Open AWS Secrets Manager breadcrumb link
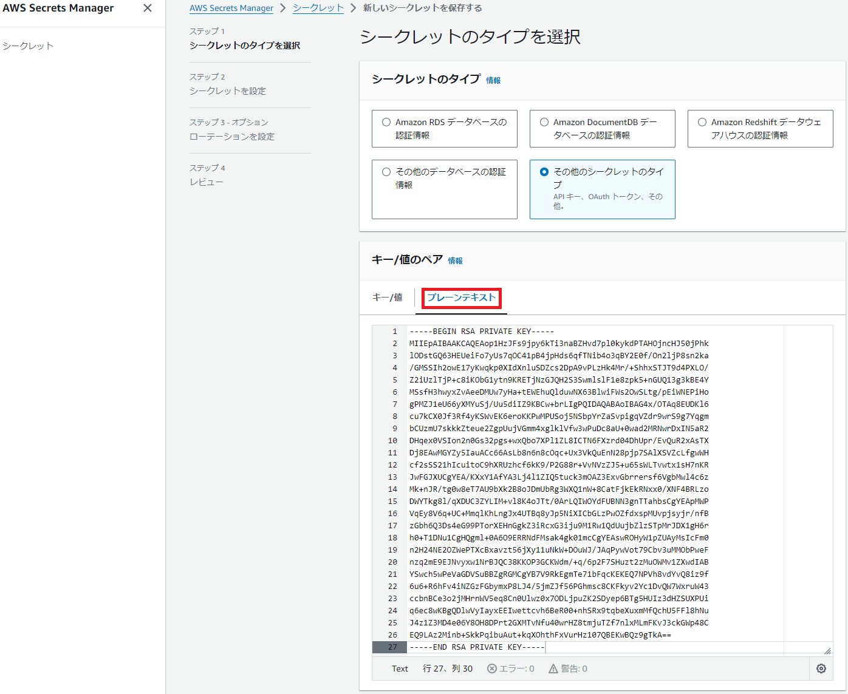848x694 pixels. [231, 9]
